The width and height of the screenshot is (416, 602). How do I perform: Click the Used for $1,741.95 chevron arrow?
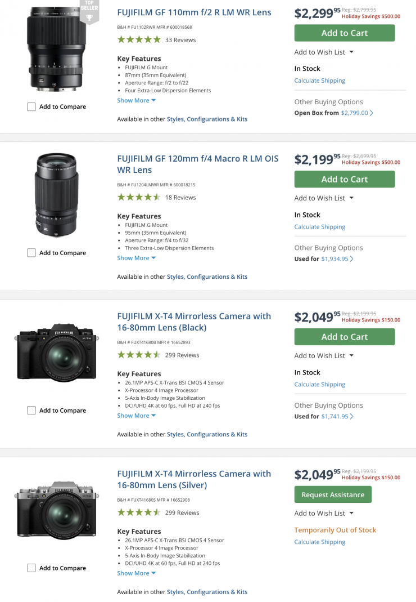click(352, 417)
